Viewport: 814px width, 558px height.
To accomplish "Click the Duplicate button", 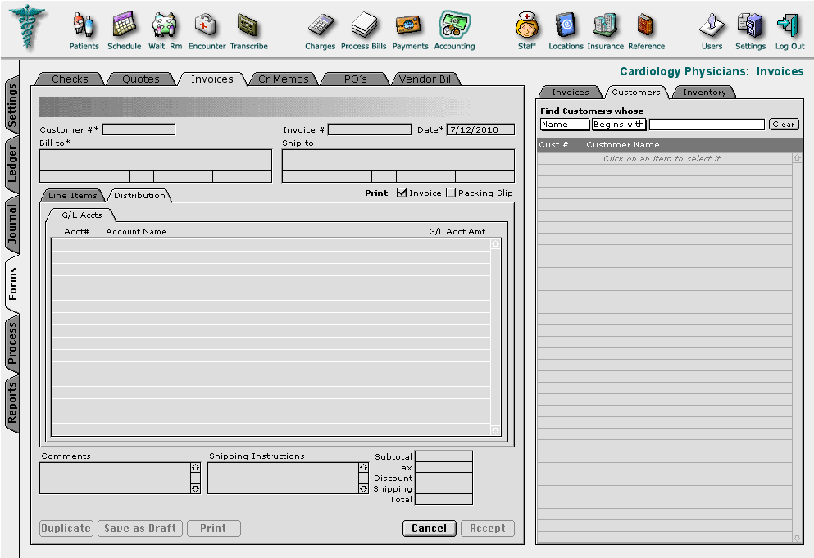I will point(66,529).
